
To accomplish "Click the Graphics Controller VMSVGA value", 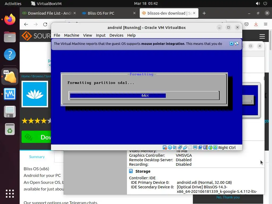I will (x=184, y=155).
